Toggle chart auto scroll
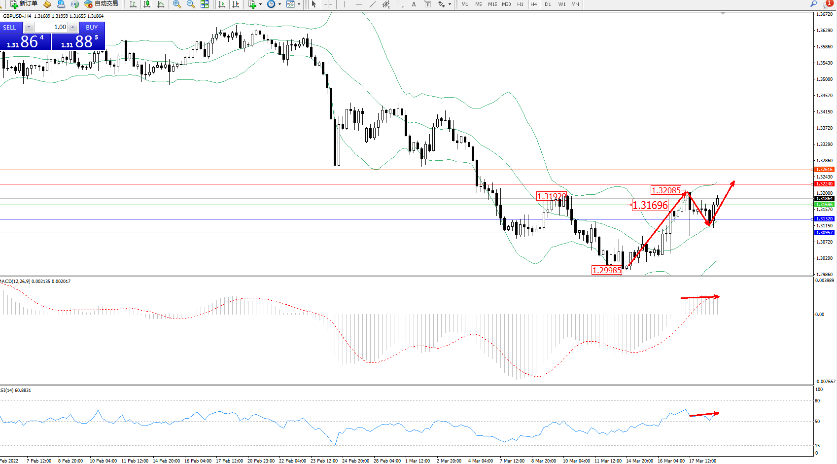Viewport: 837px width, 464px height. pyautogui.click(x=222, y=4)
